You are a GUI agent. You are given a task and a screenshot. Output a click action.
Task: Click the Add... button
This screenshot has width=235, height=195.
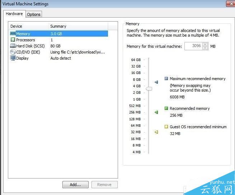coord(75,185)
